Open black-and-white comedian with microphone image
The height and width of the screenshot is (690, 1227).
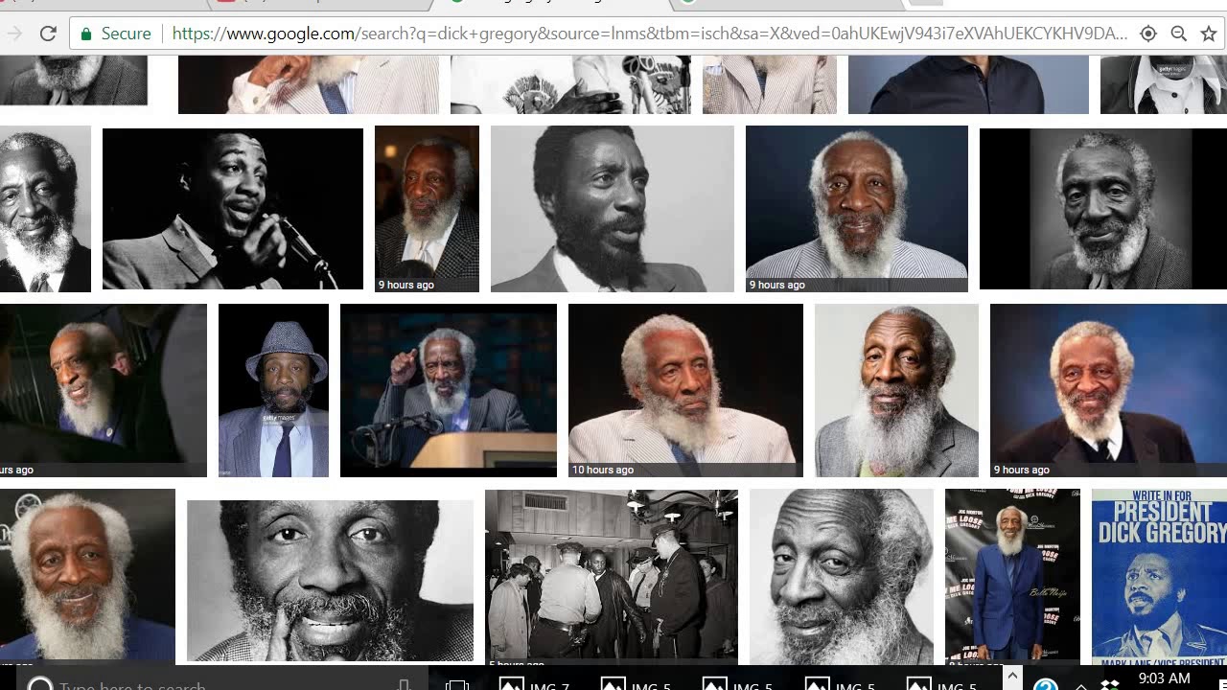tap(233, 208)
